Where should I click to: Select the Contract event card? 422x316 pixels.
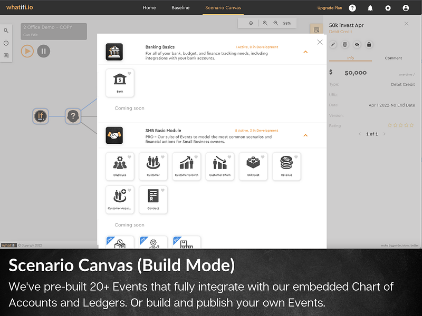pyautogui.click(x=153, y=200)
